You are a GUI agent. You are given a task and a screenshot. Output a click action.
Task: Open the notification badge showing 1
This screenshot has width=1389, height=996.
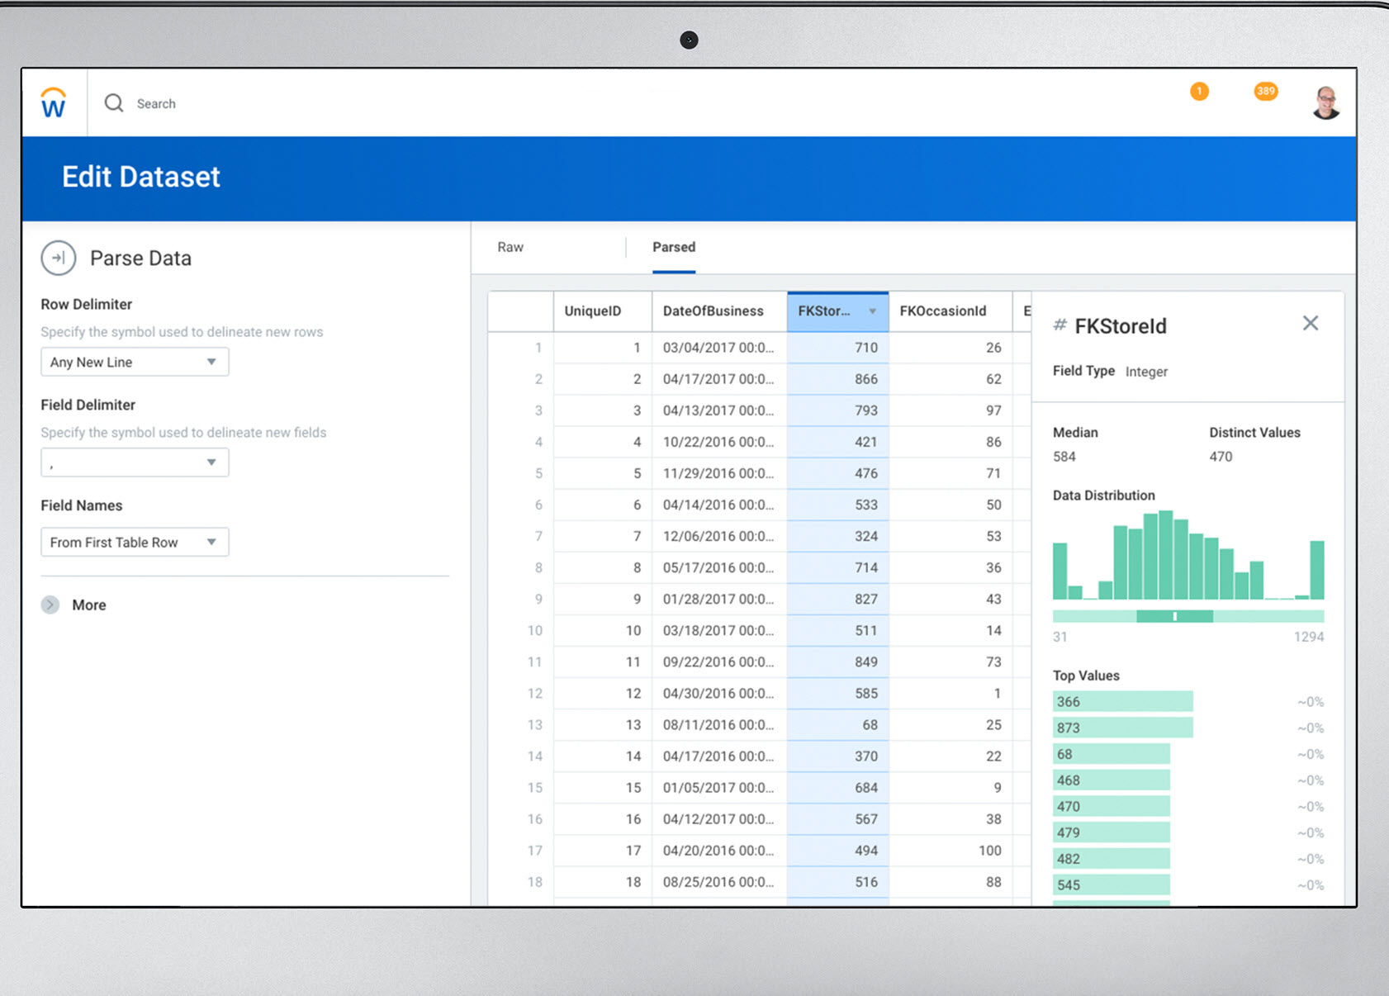coord(1199,92)
